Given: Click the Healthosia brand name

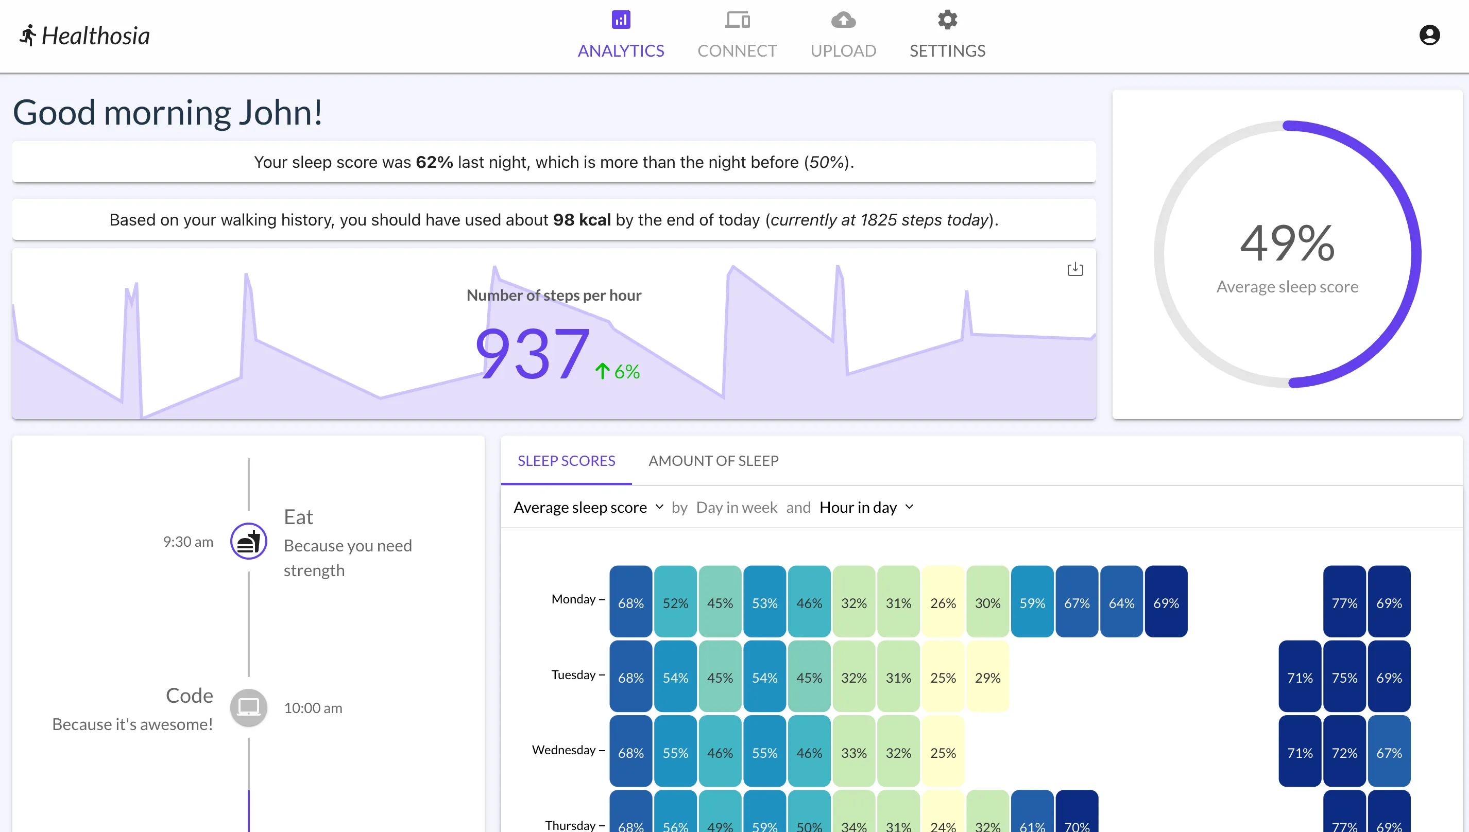Looking at the screenshot, I should (x=95, y=36).
